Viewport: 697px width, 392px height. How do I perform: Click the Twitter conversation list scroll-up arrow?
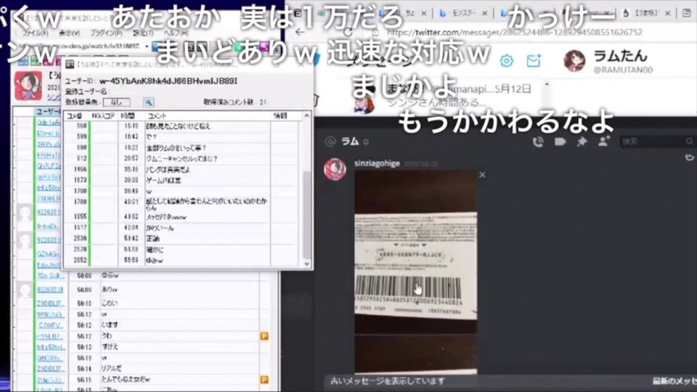click(547, 84)
